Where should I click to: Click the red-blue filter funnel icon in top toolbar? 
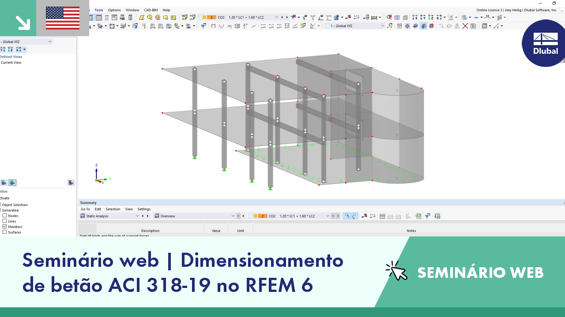point(293,18)
